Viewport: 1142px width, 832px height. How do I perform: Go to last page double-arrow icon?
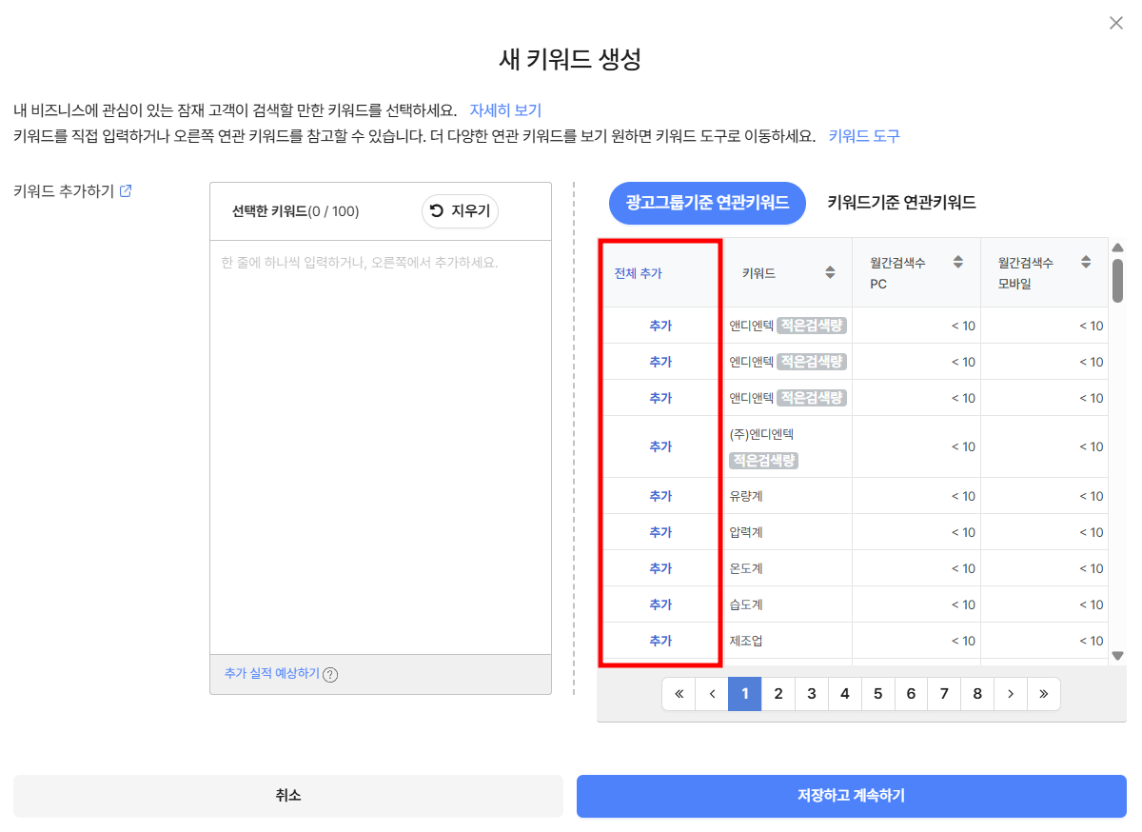[1044, 694]
